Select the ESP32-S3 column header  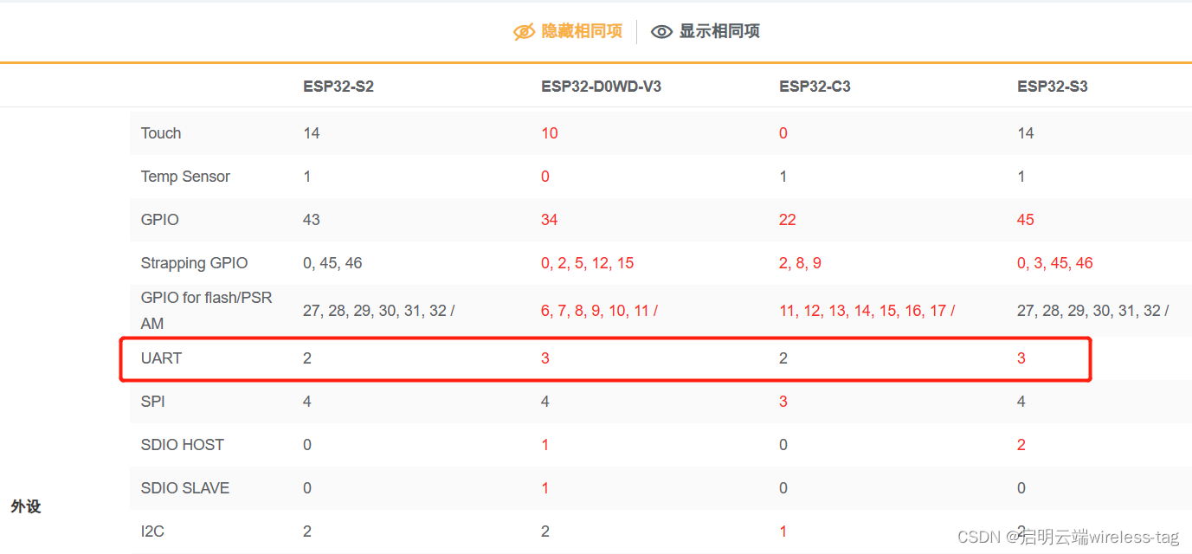[x=1053, y=87]
